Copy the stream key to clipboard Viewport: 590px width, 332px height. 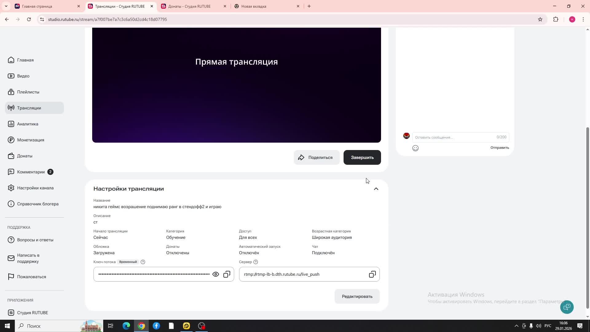pos(227,274)
